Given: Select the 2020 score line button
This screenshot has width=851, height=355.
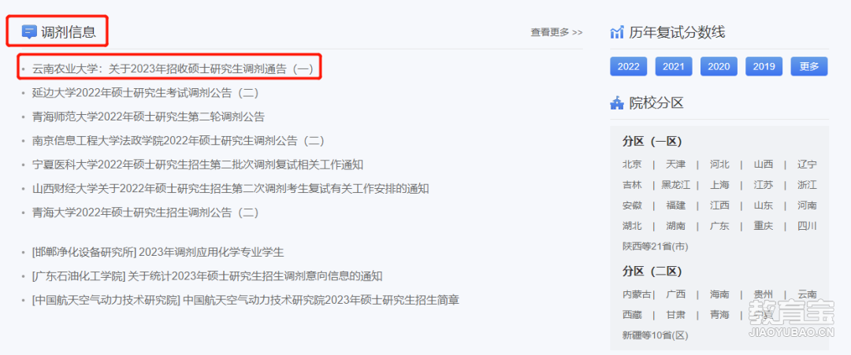Looking at the screenshot, I should coord(719,67).
